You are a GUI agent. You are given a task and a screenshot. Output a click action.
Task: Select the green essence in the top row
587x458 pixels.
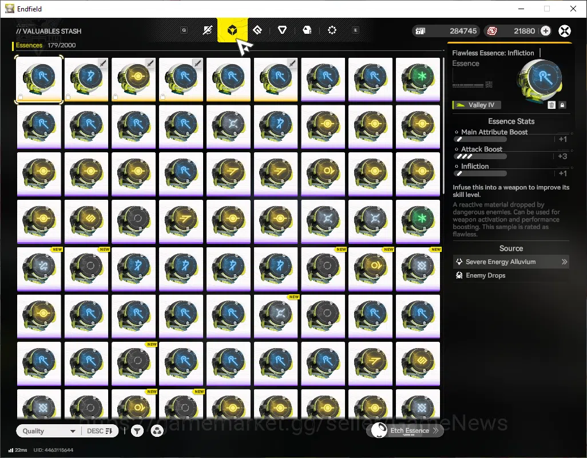click(x=418, y=79)
